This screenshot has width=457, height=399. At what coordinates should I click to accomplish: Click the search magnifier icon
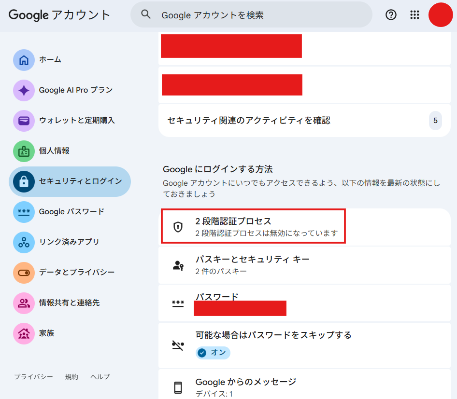(146, 14)
